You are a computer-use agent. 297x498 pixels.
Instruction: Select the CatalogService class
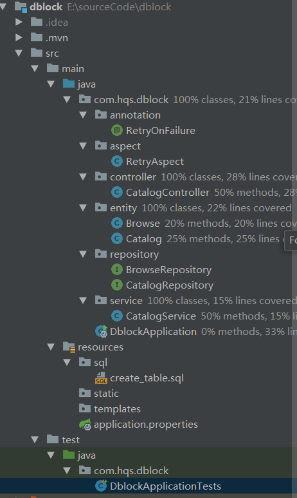tap(161, 316)
